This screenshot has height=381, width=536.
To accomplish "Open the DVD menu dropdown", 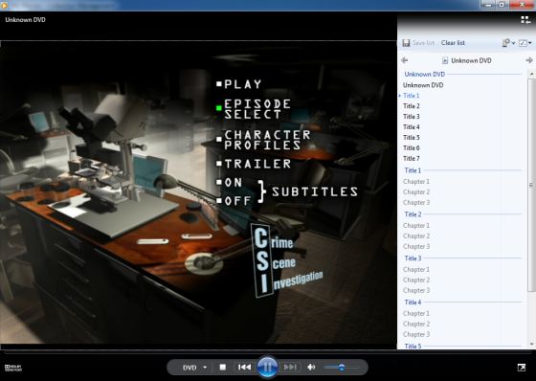I will tap(194, 368).
